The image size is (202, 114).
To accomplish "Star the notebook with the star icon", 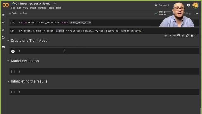I will [55, 3].
